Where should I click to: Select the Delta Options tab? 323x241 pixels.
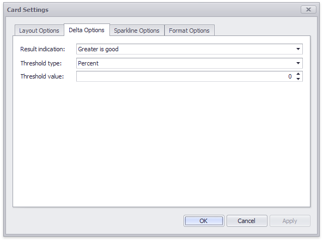coord(87,30)
